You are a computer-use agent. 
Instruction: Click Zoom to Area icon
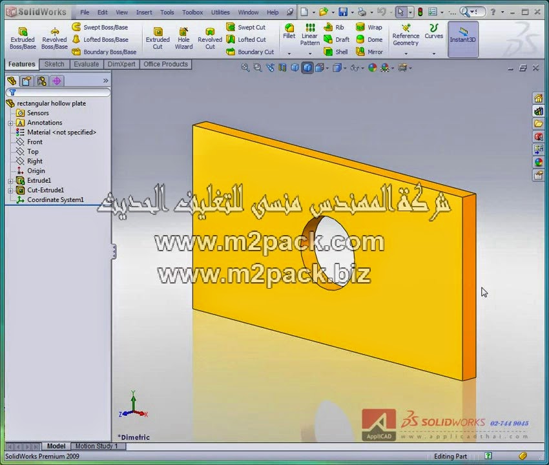tap(258, 68)
